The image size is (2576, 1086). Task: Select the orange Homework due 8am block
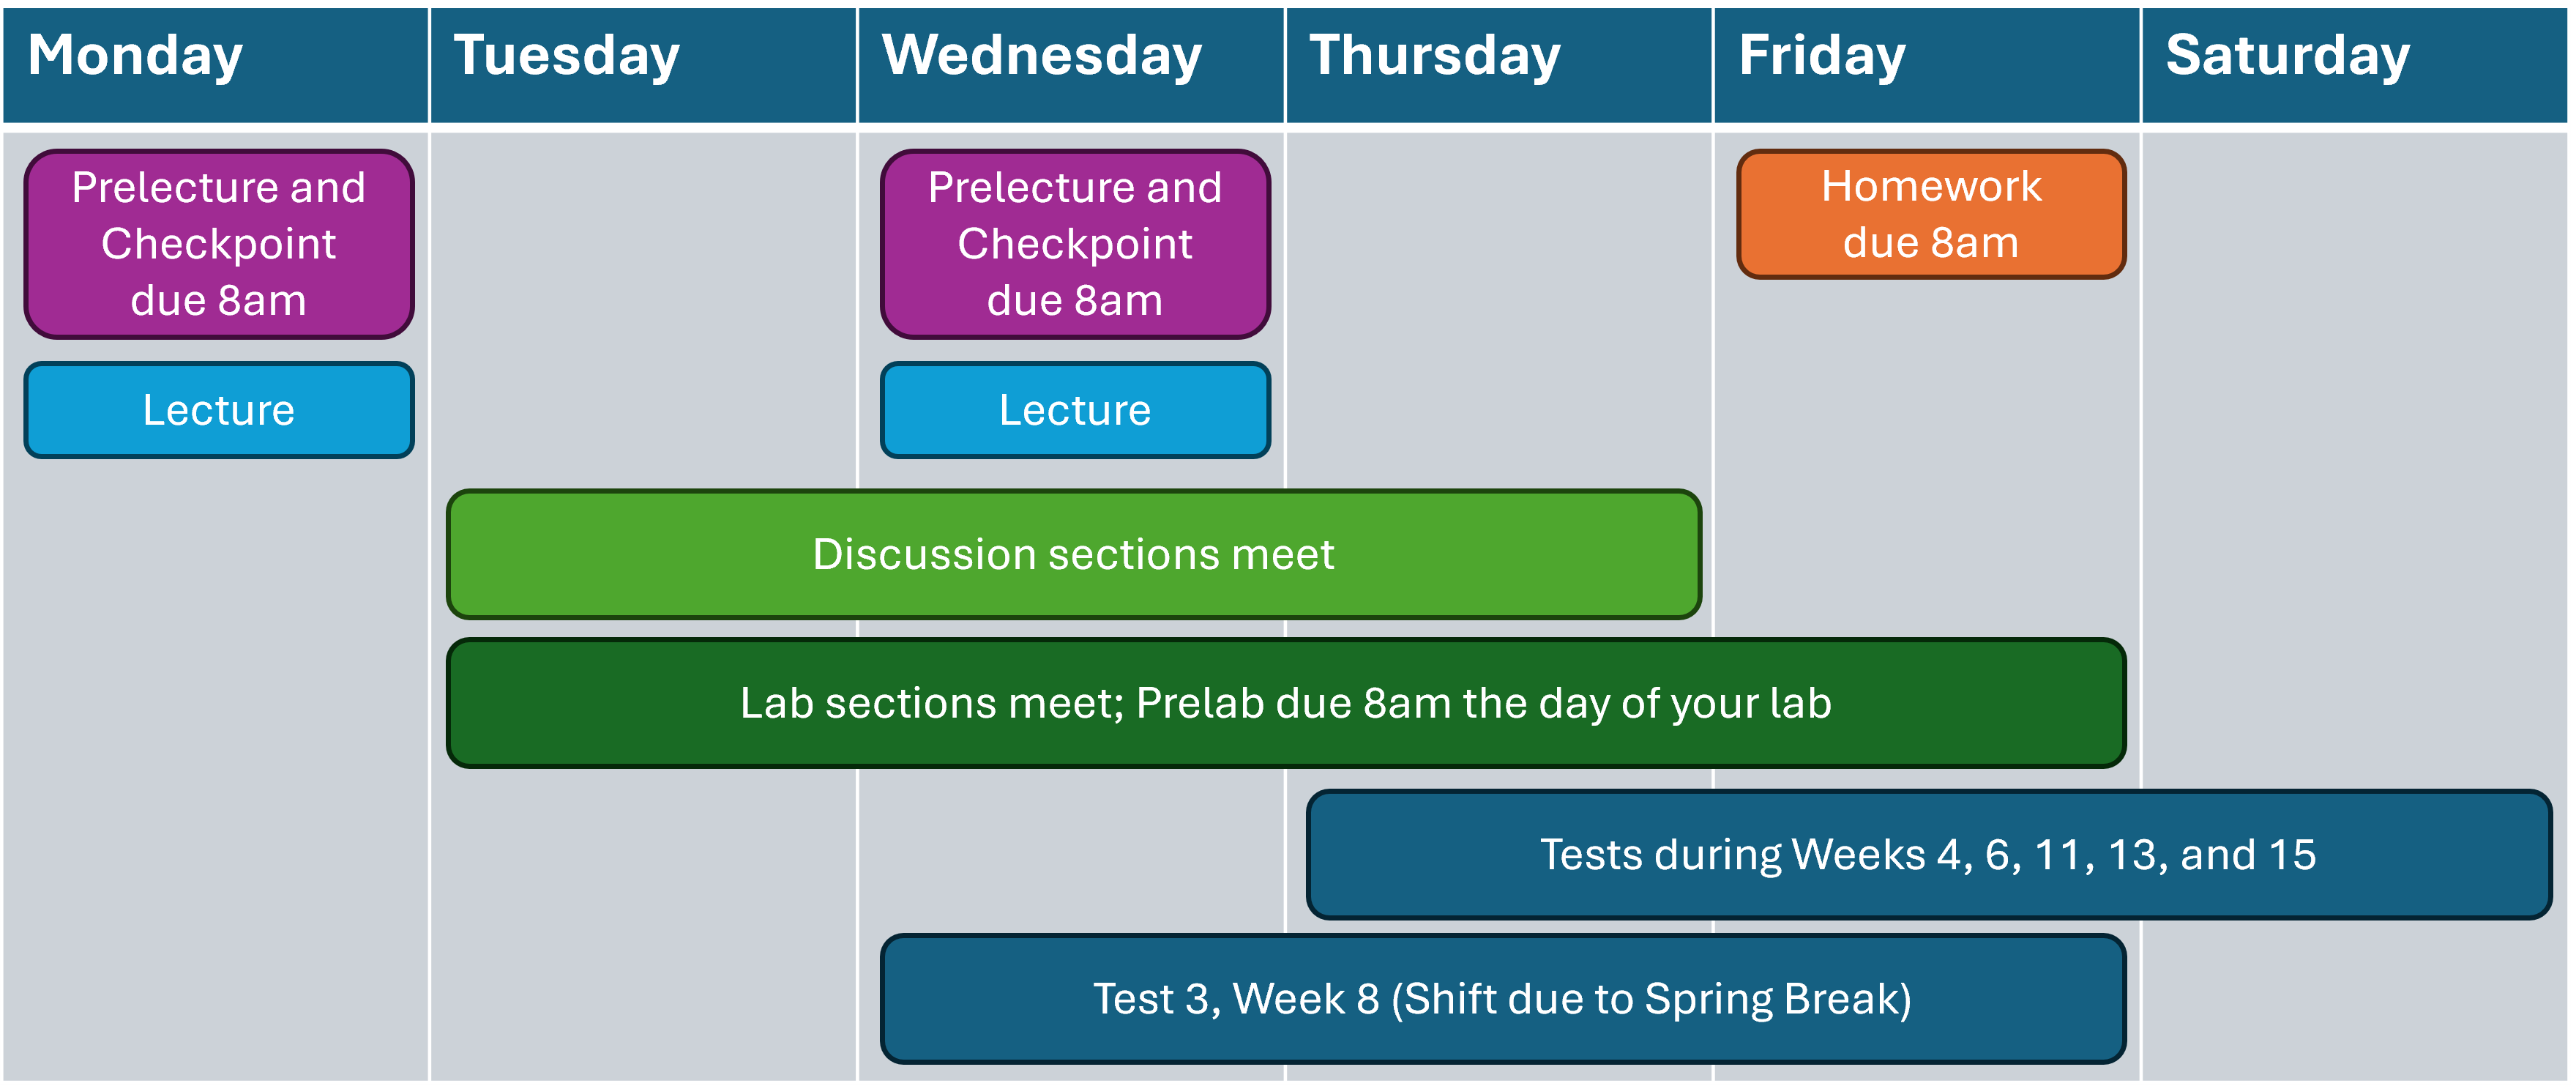click(x=1931, y=214)
